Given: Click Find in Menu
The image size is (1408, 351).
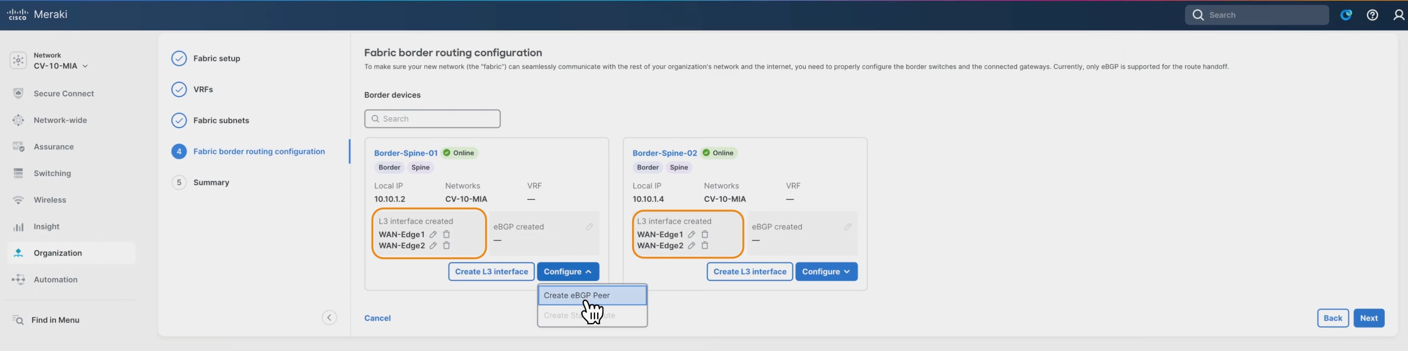Looking at the screenshot, I should [x=55, y=320].
